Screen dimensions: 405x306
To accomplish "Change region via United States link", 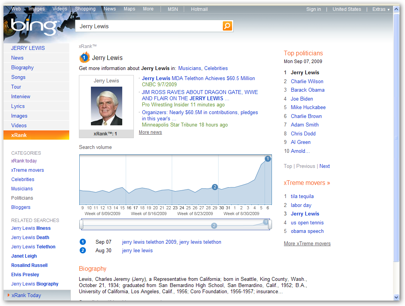I will pos(347,9).
